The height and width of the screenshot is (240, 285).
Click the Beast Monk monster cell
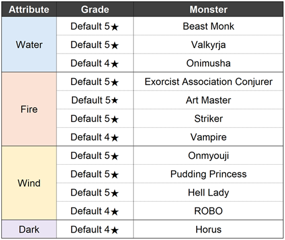point(209,26)
